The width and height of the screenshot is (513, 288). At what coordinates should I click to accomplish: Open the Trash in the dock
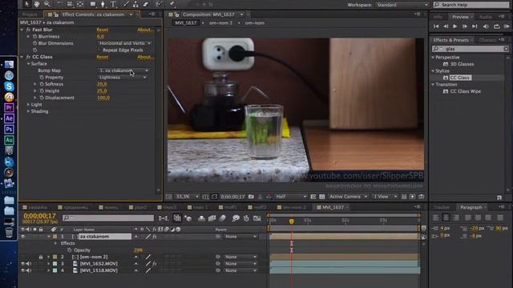[x=9, y=232]
